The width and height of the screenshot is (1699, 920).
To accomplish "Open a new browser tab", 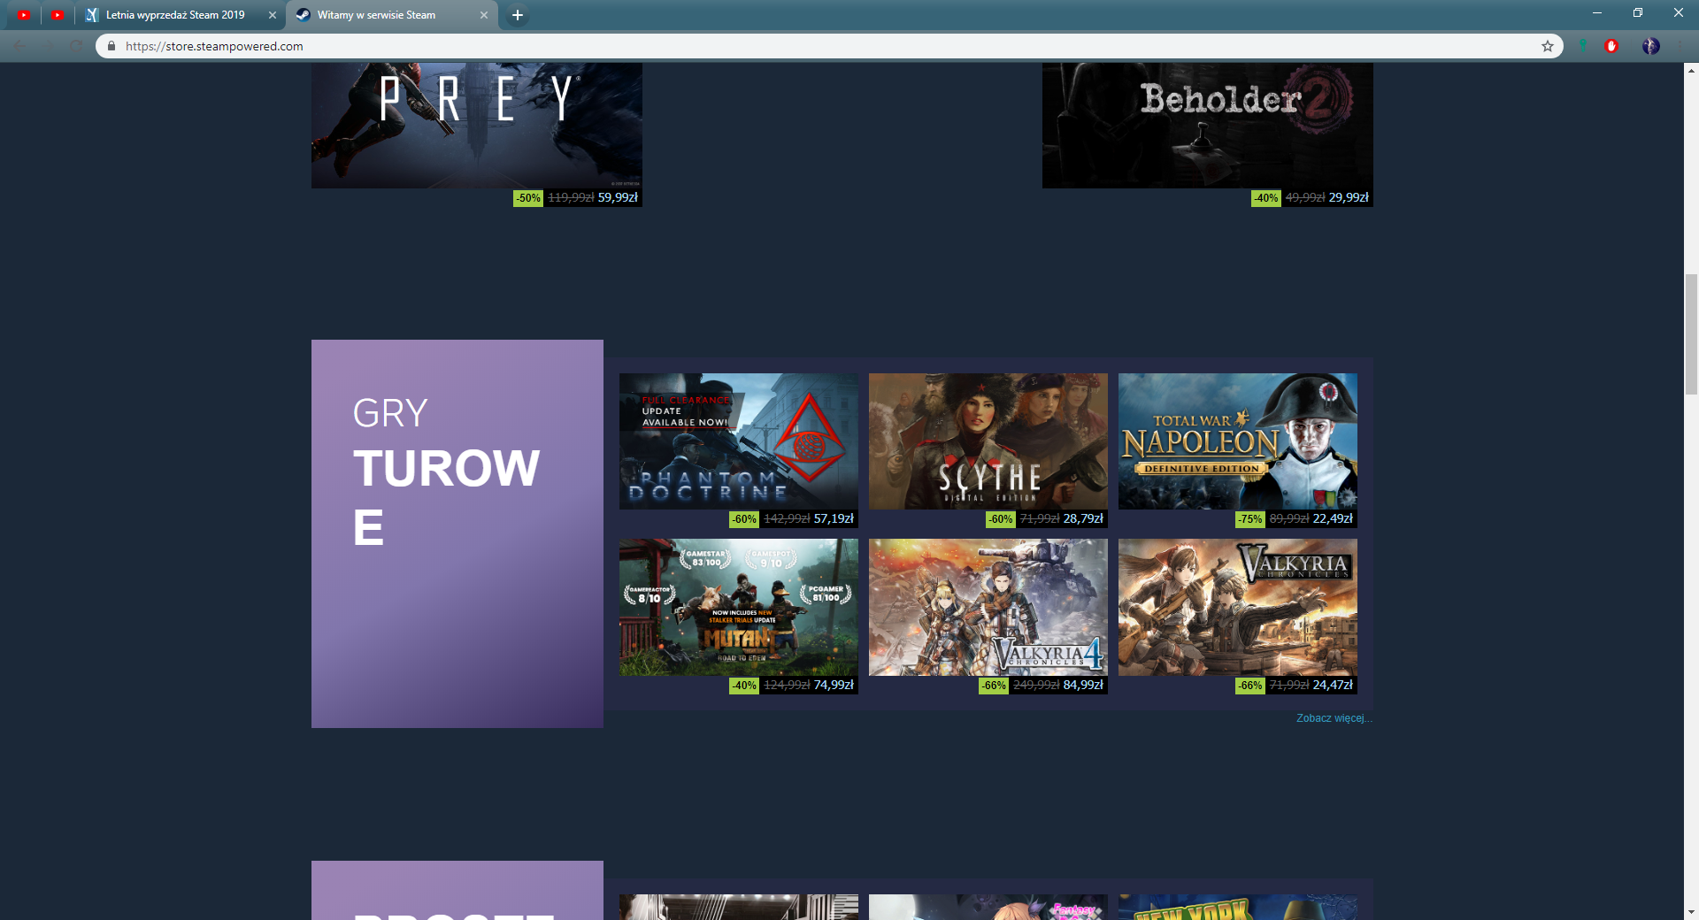I will [x=518, y=15].
